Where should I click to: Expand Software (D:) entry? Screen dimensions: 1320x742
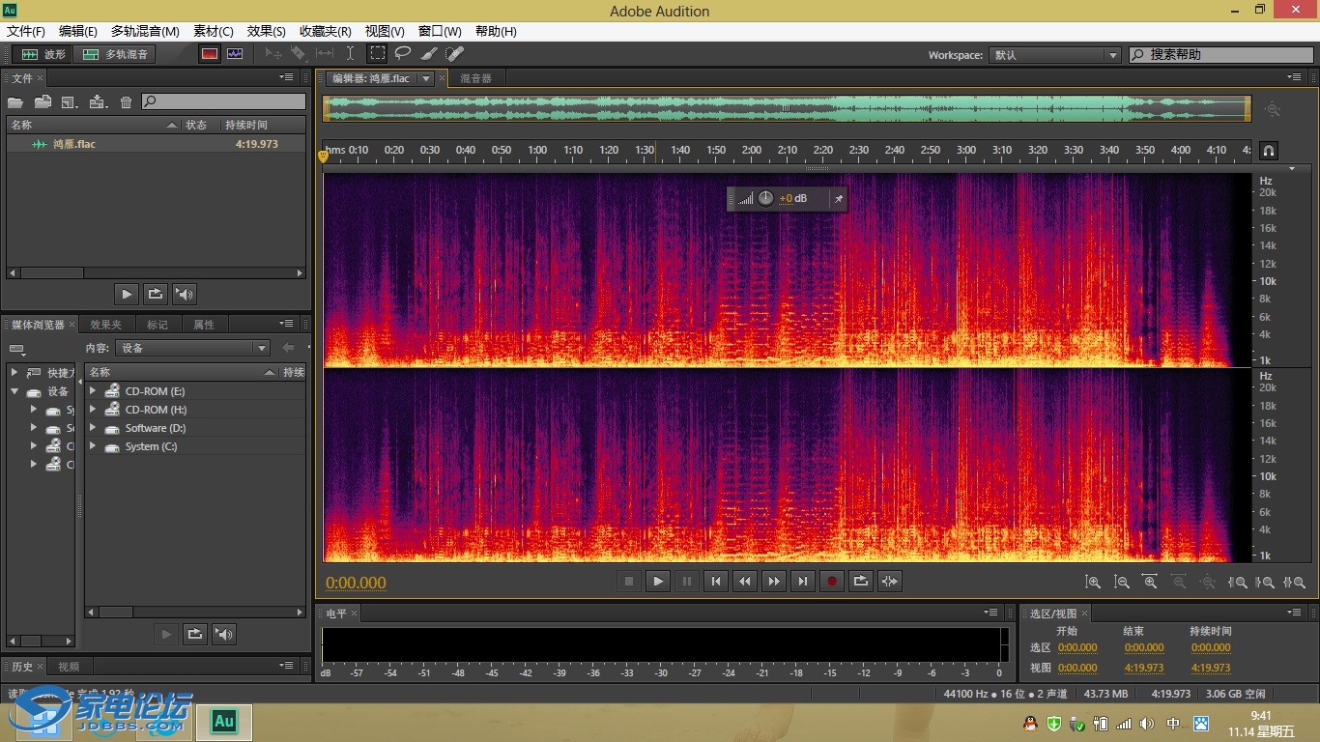(93, 428)
